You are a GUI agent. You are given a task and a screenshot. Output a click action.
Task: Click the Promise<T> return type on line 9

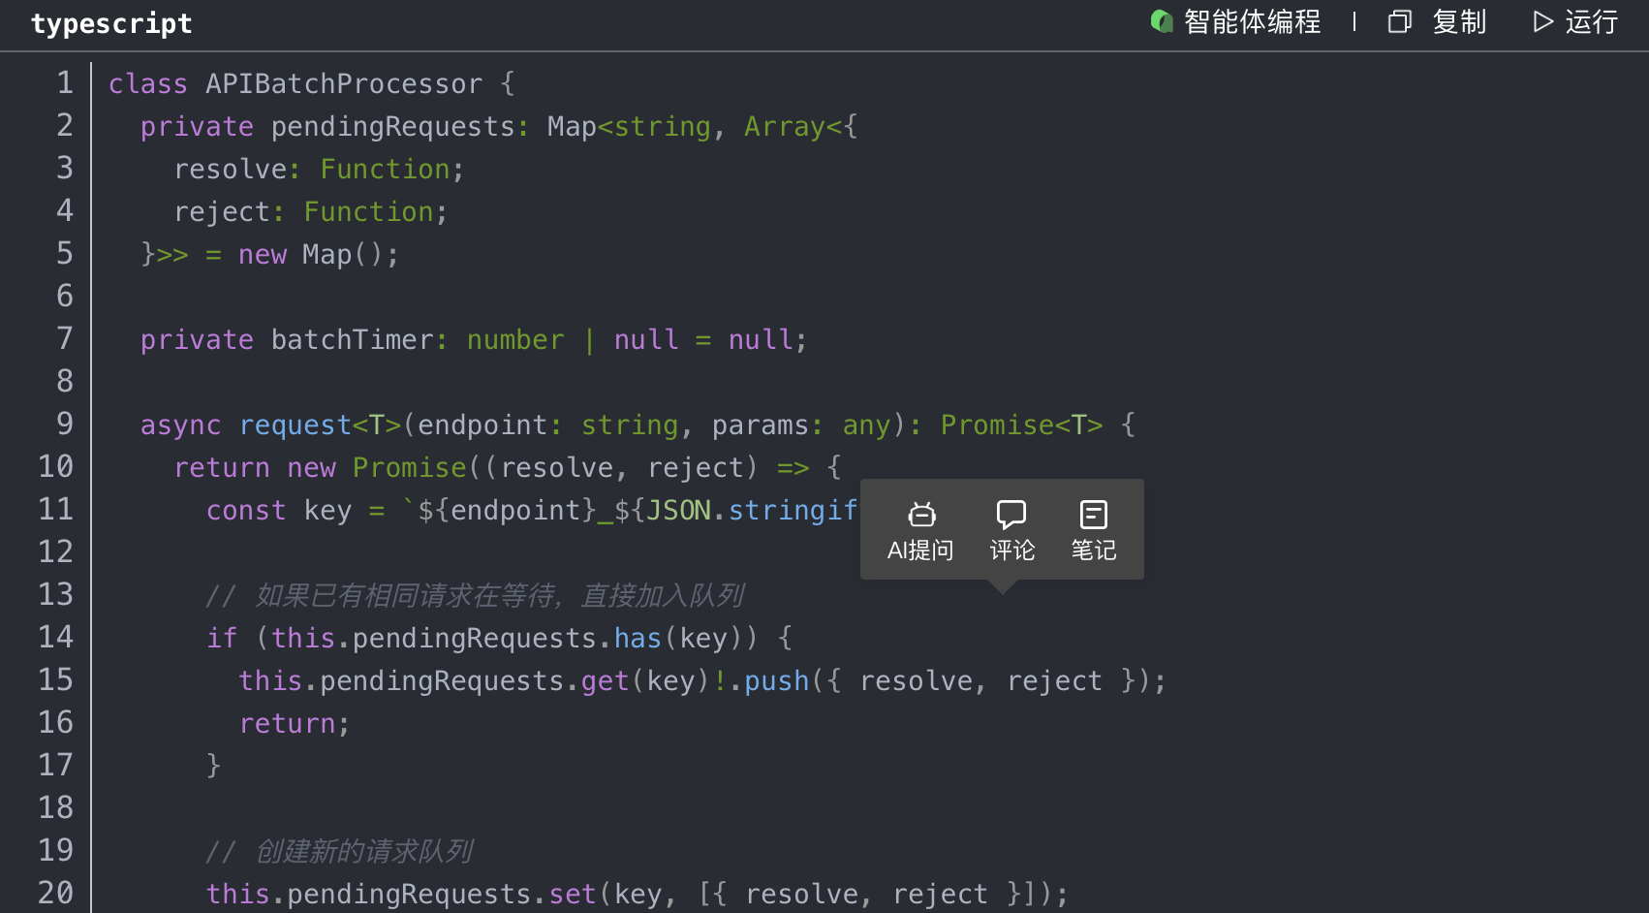pyautogui.click(x=1021, y=425)
